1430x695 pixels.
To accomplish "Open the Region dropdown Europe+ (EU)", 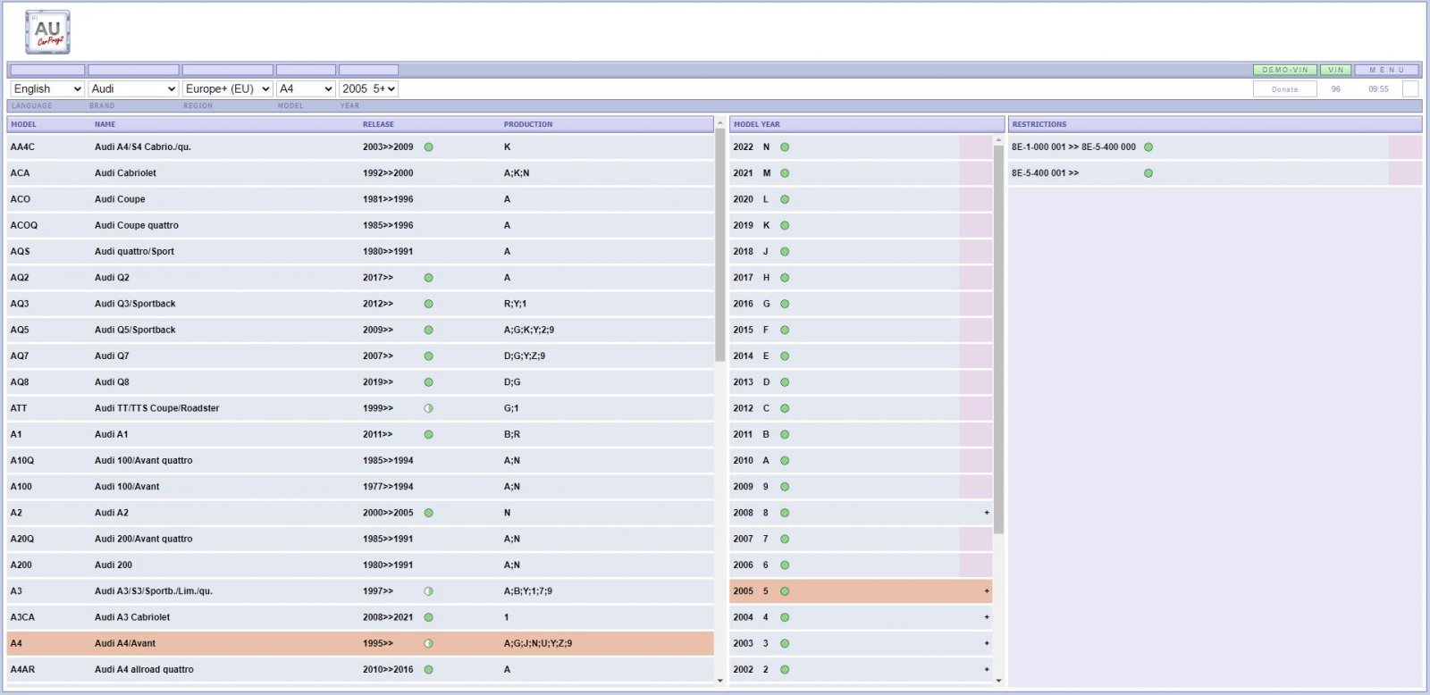I will 228,88.
